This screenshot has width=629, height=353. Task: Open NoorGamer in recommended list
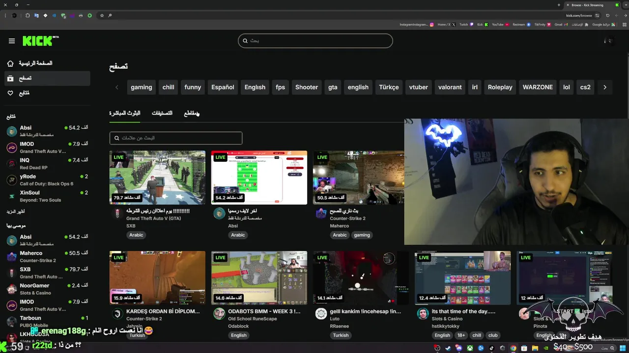(47, 289)
